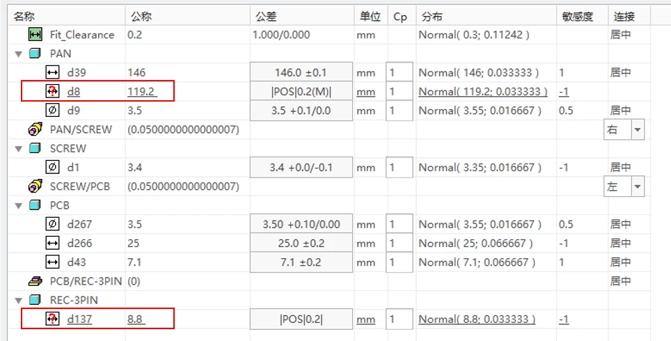
Task: Click d137 sensitivity value -1
Action: coord(564,319)
